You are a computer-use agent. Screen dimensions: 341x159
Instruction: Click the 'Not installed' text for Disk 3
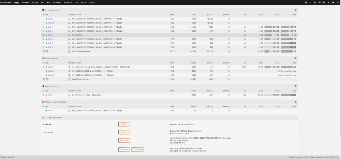(x=77, y=35)
